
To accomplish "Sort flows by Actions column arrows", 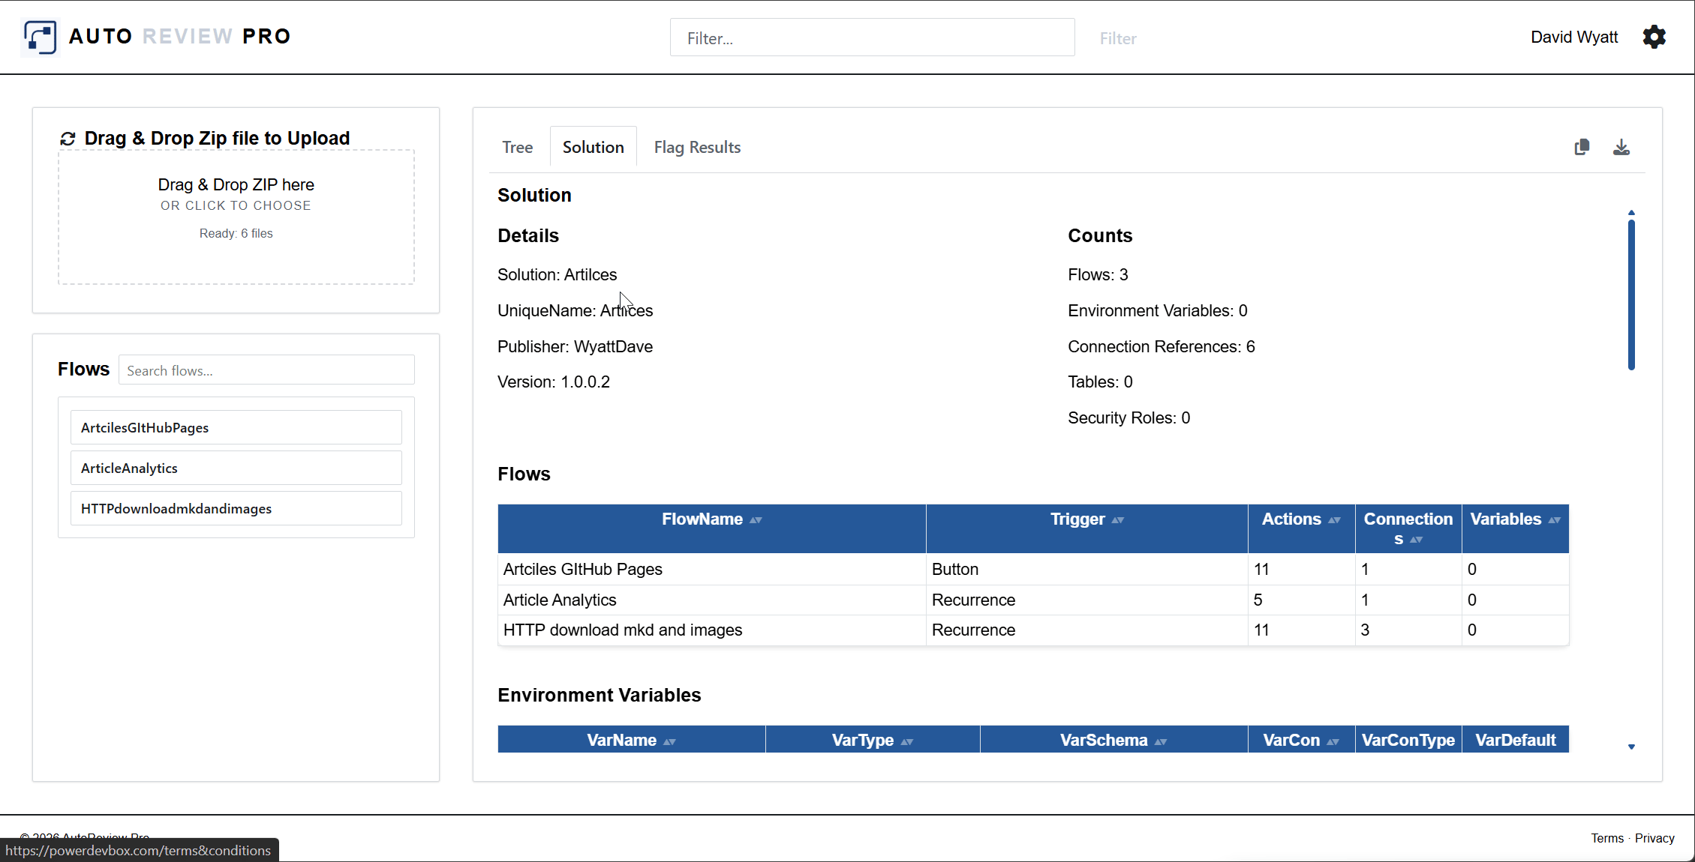I will 1334,520.
